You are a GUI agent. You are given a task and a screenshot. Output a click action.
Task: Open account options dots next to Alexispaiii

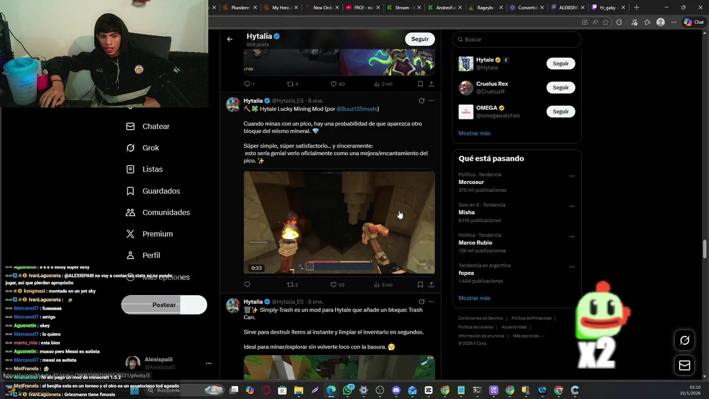[209, 364]
